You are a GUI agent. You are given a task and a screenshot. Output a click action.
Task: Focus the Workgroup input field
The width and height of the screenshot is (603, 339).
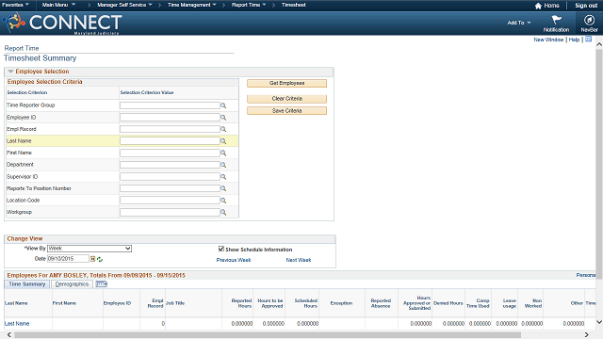pos(170,212)
